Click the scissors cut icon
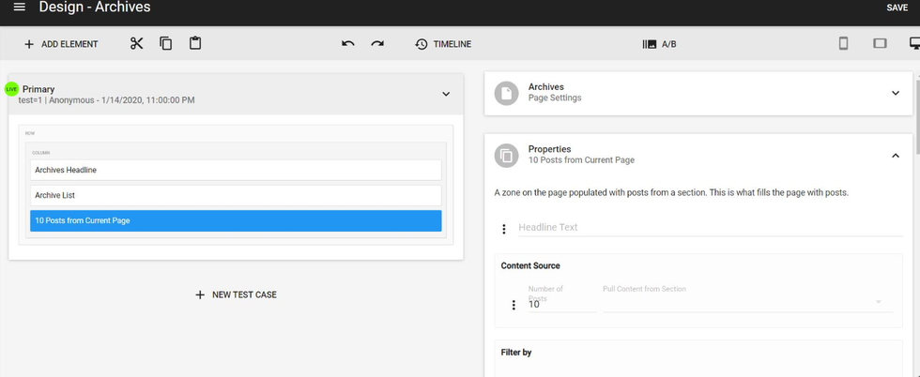This screenshot has height=377, width=920. (136, 43)
